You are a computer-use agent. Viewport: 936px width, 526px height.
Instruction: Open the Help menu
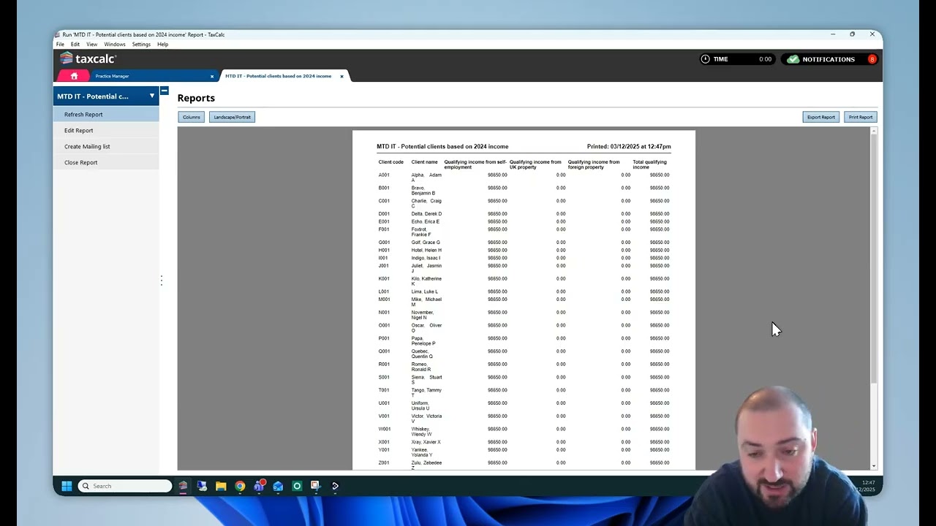tap(163, 45)
